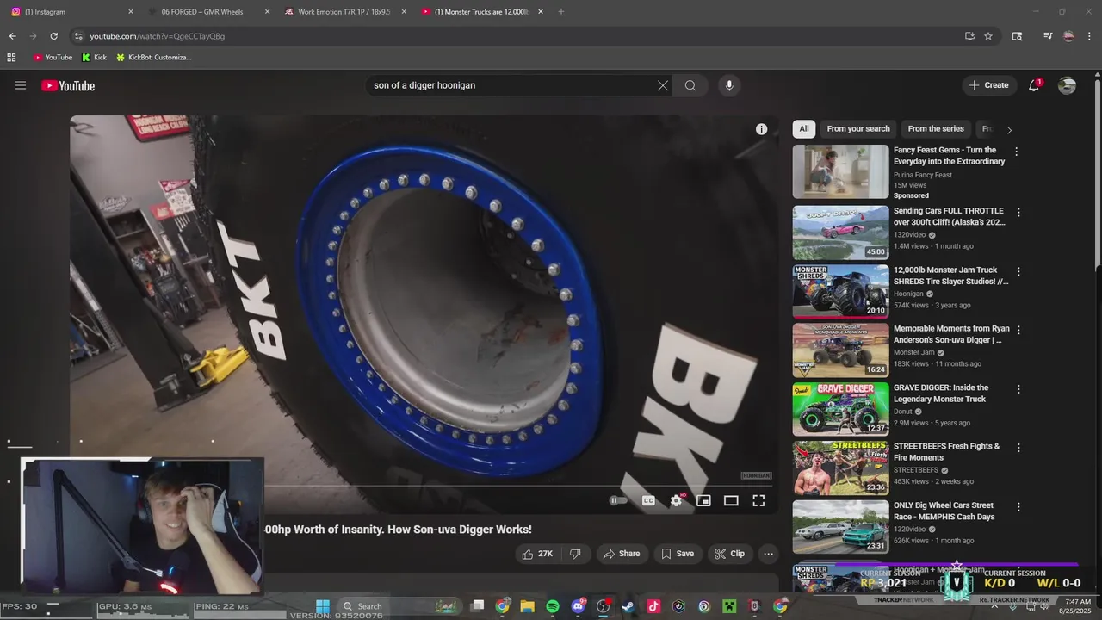The image size is (1102, 620).
Task: Bookmark this page with star icon
Action: [988, 36]
